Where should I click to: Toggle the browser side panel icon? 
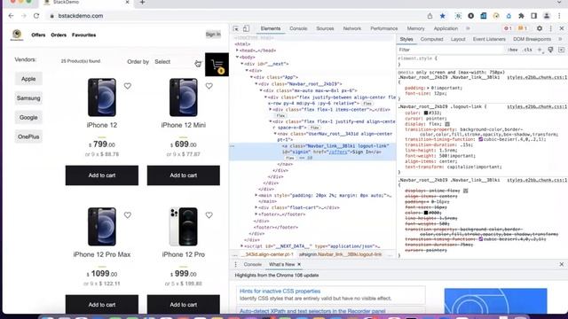534,16
